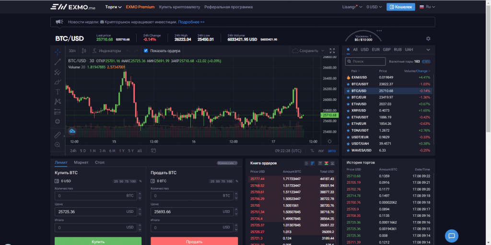The height and width of the screenshot is (245, 491).
Task: Open chart fullscreen mode
Action: click(x=332, y=51)
